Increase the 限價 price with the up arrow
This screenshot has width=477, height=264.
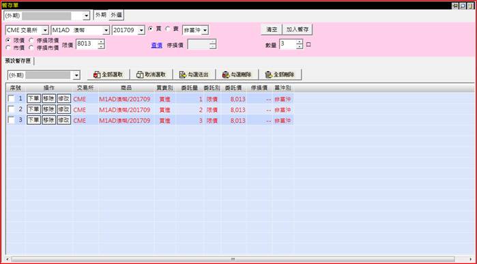tap(101, 42)
